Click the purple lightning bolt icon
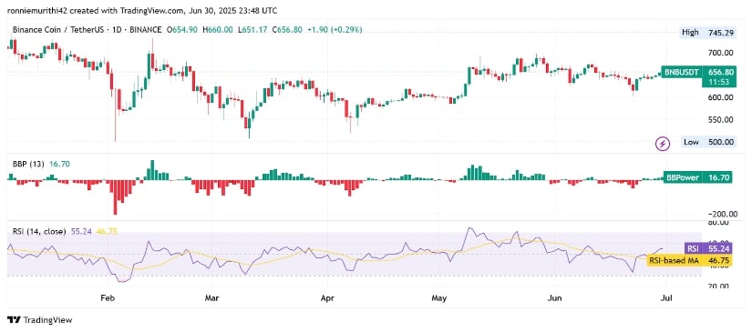 click(x=663, y=143)
